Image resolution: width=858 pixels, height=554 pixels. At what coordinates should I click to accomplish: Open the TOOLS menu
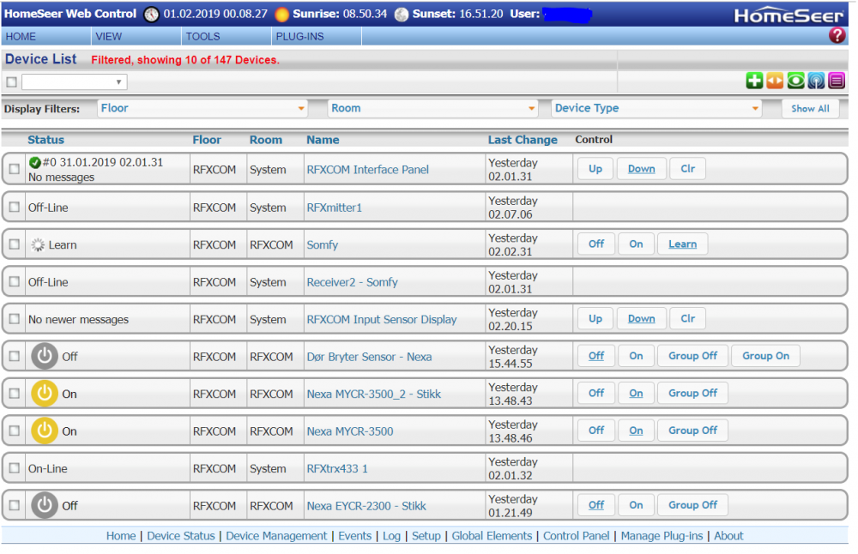tap(202, 37)
